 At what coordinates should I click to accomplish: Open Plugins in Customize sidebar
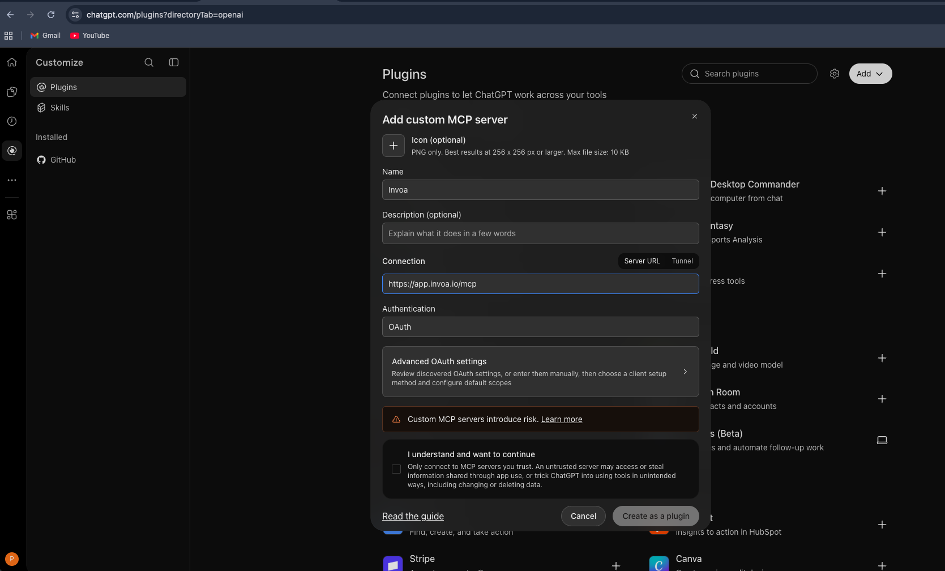click(x=108, y=87)
